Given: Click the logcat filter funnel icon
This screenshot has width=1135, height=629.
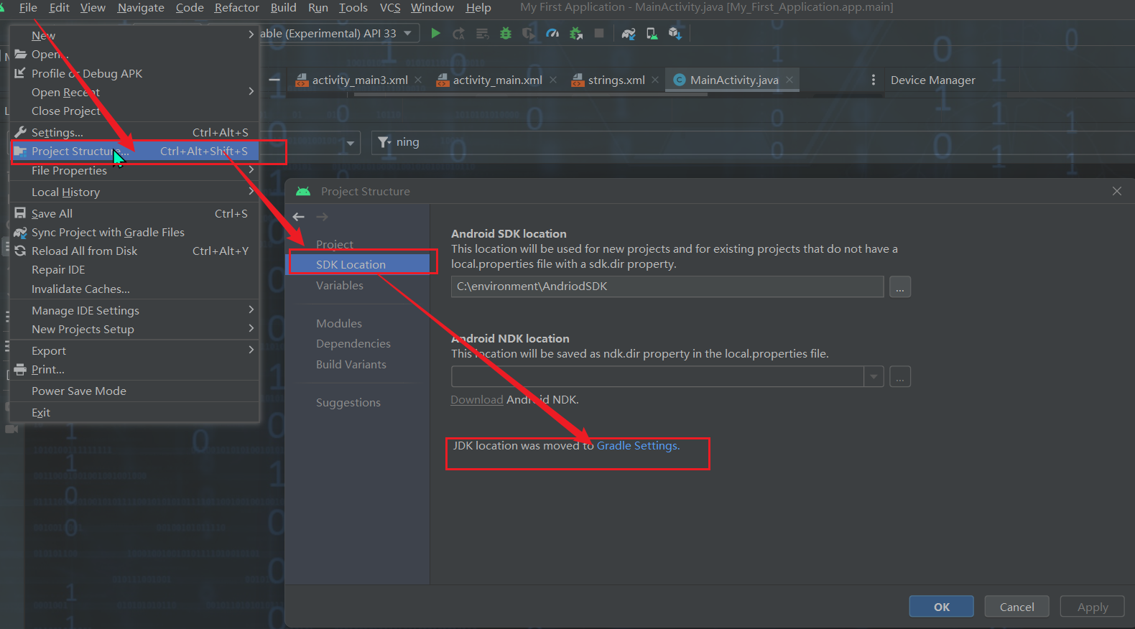Looking at the screenshot, I should coord(384,142).
